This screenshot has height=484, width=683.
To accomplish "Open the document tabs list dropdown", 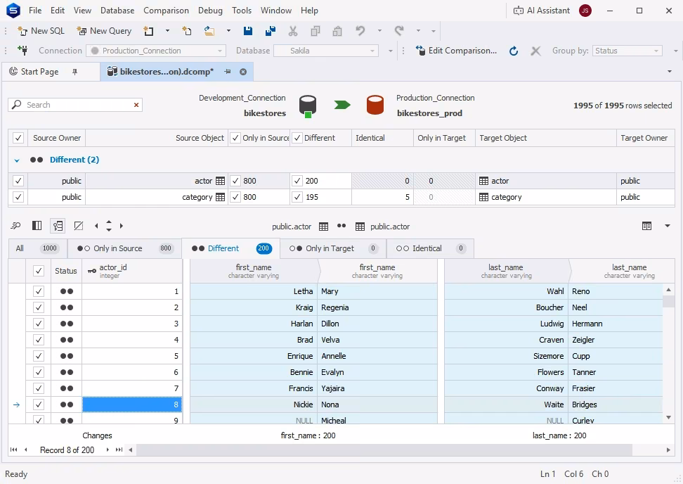I will pos(670,72).
